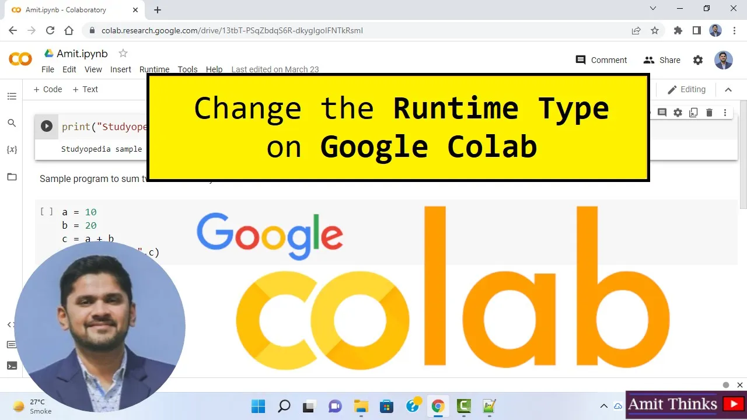Click the code line 'a = 10'

[79, 212]
